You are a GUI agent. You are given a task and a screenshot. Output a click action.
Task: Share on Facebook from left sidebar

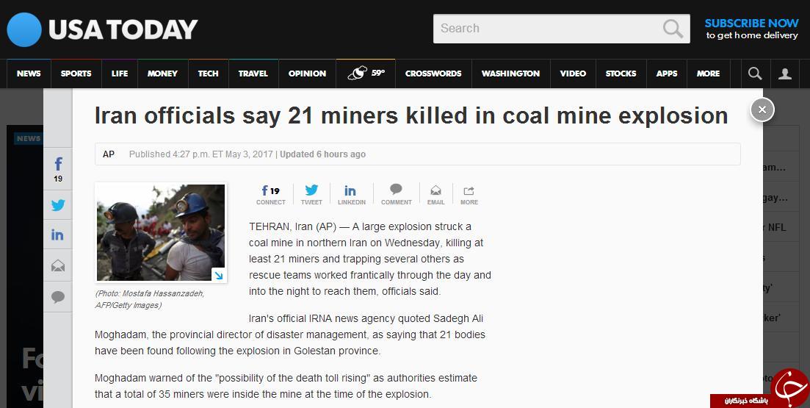(58, 169)
